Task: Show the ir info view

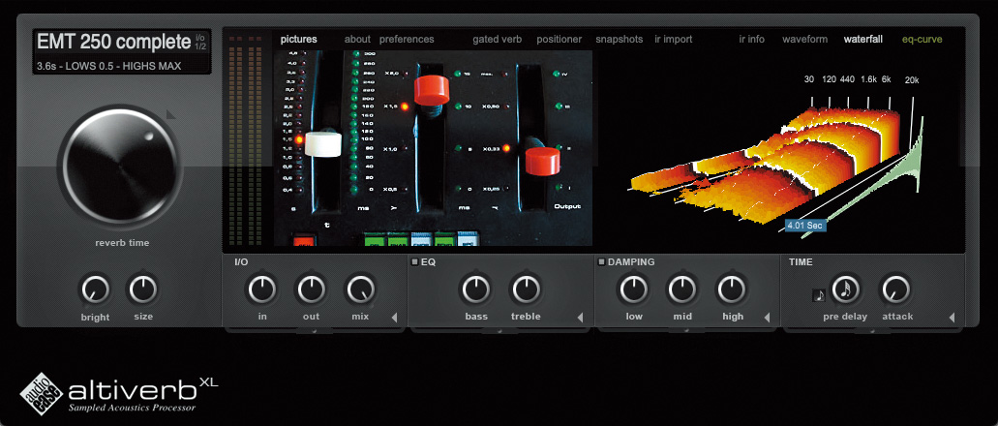Action: [x=752, y=39]
